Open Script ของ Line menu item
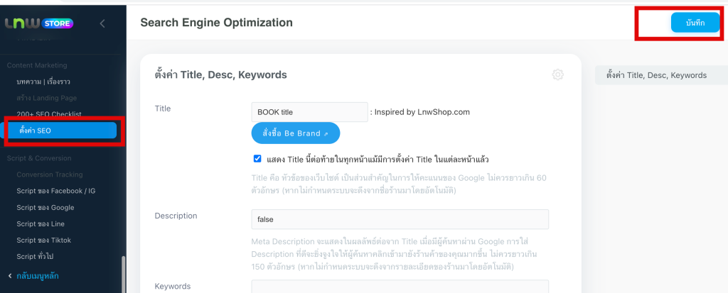The image size is (728, 293). (41, 224)
